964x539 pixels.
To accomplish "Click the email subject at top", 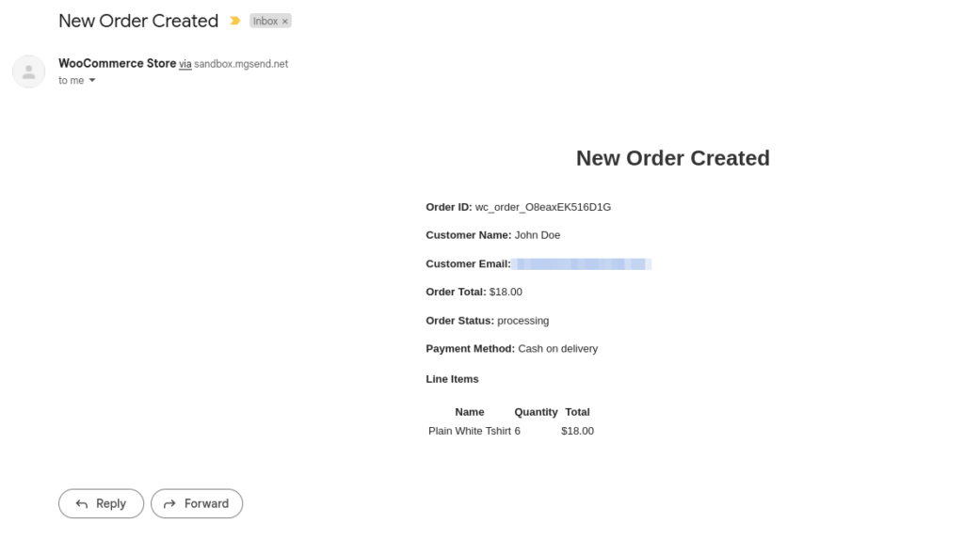I will [137, 21].
